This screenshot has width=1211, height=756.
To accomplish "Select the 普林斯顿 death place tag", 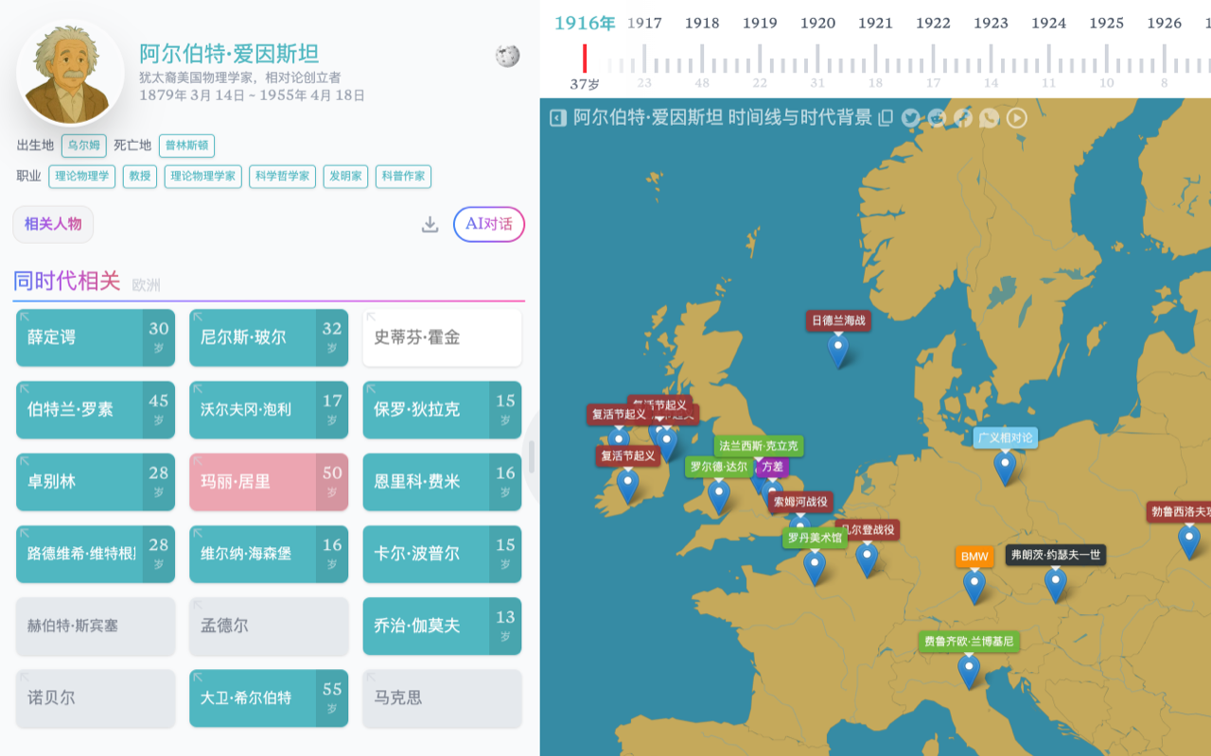I will [x=186, y=146].
